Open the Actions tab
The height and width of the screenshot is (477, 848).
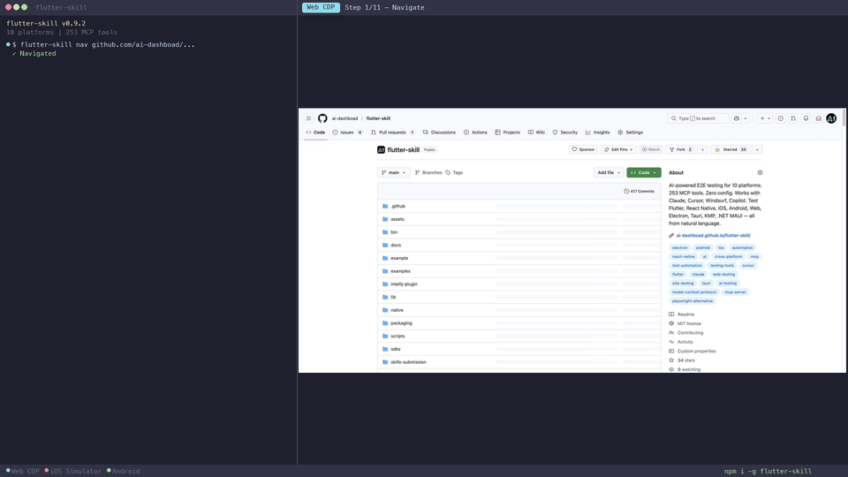[x=475, y=132]
